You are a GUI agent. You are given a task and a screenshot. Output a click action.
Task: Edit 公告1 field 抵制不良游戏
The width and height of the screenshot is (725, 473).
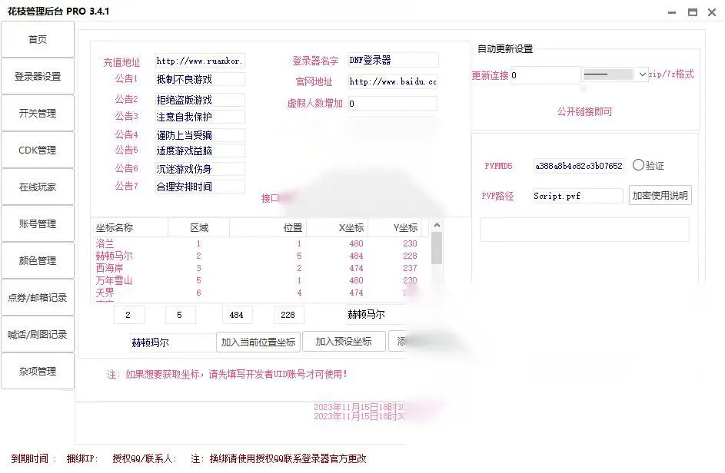coord(200,79)
